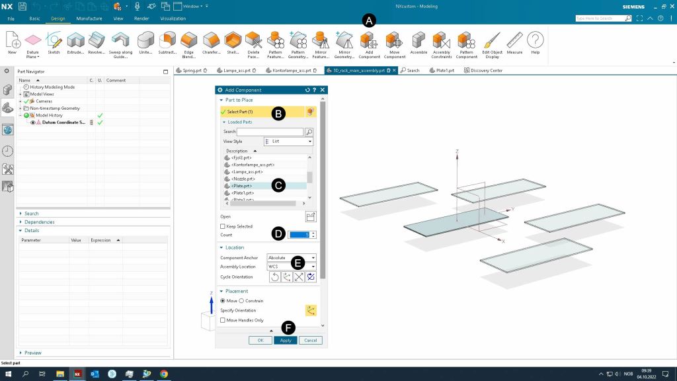This screenshot has height=381, width=677.
Task: Switch to the Manufacture ribbon tab
Action: tap(88, 19)
